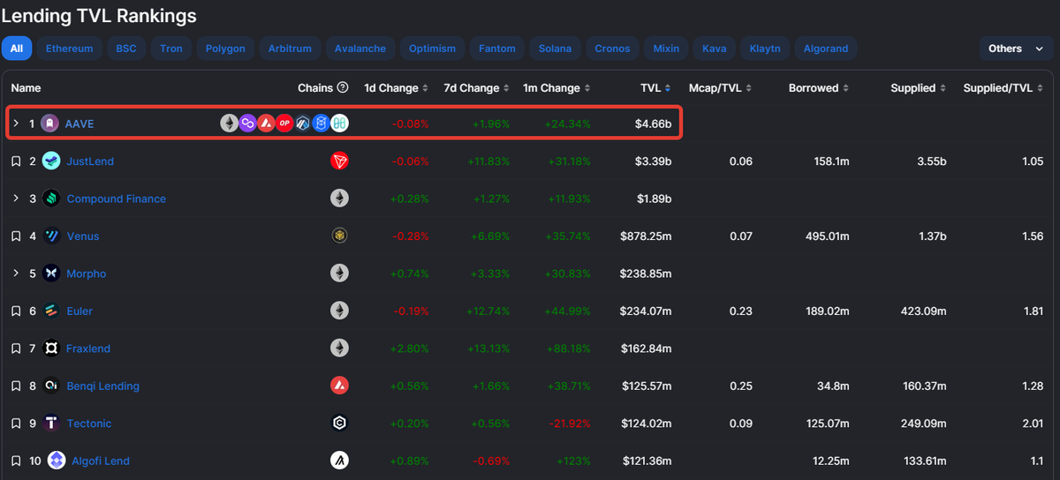The image size is (1060, 480).
Task: Open the Benqi Lending link
Action: (103, 386)
